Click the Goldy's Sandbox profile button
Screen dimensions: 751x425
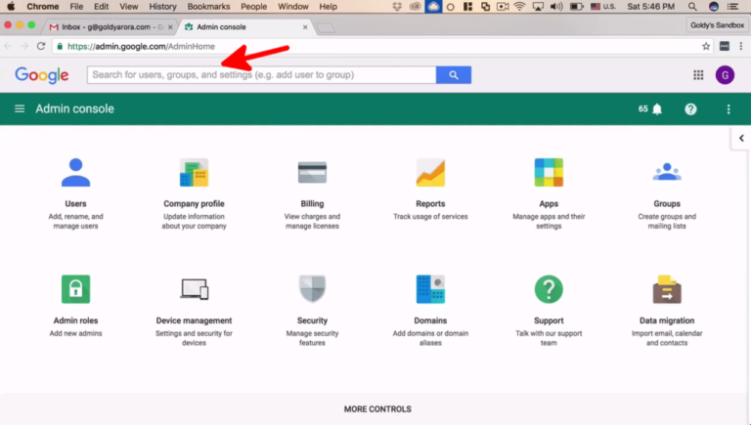717,24
